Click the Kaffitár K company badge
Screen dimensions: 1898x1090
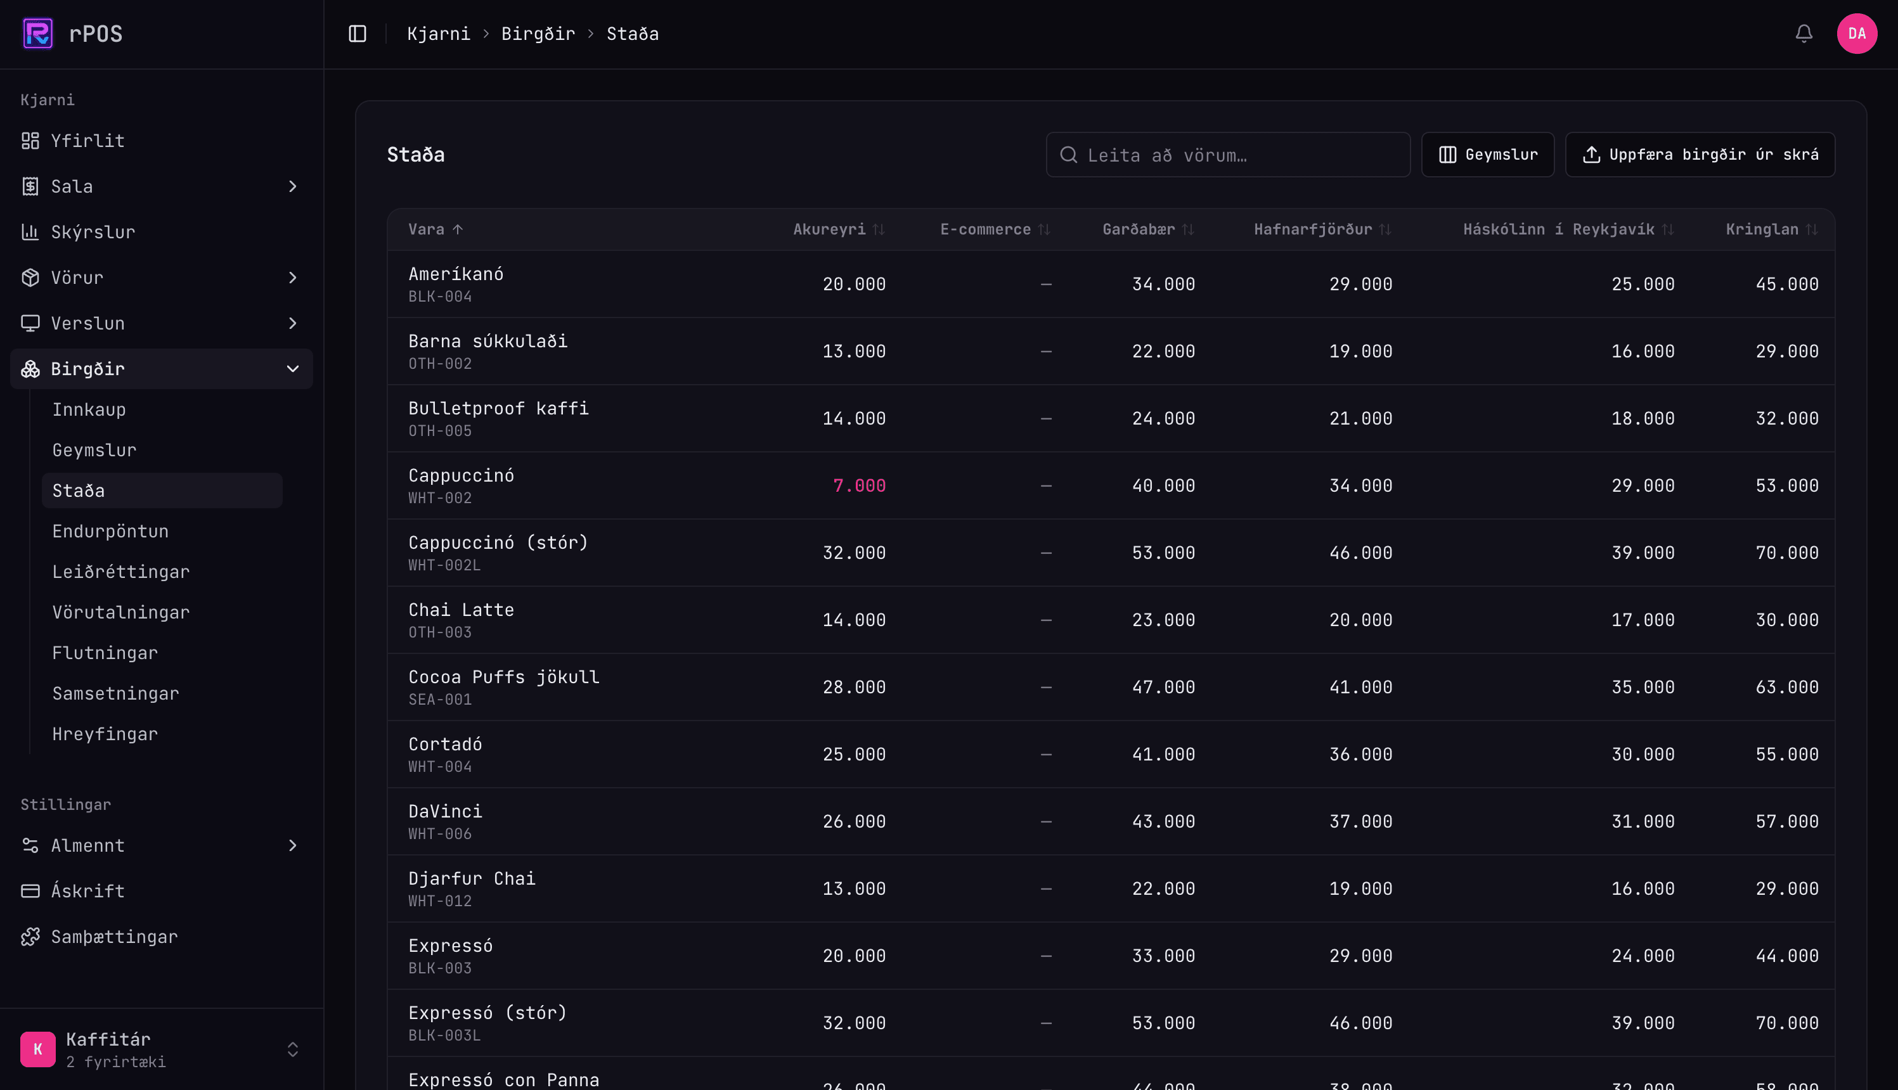point(37,1049)
